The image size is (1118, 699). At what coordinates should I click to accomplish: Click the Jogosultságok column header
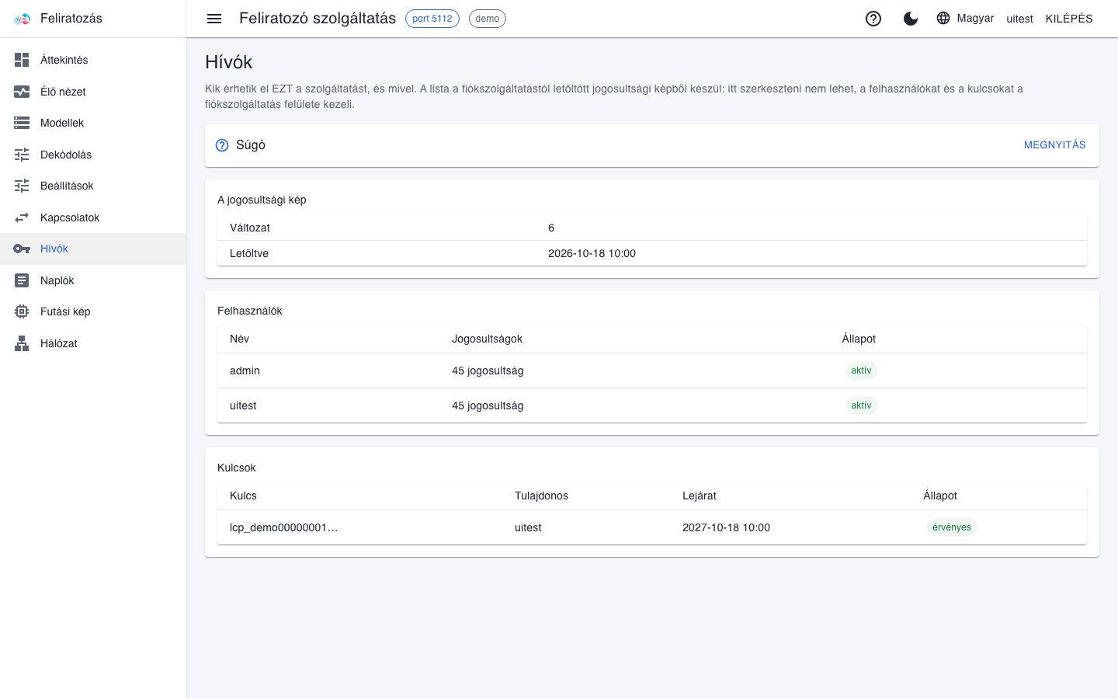pyautogui.click(x=487, y=339)
